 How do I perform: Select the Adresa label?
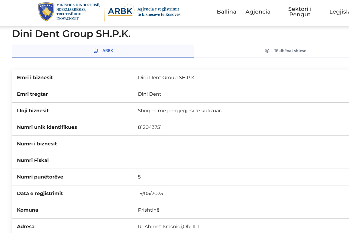pos(26,227)
